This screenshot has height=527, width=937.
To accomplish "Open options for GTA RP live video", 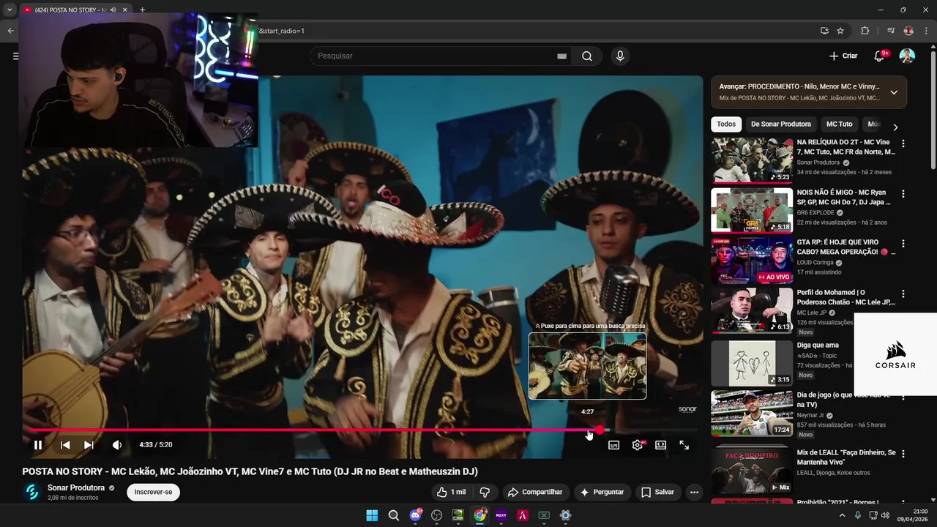I will click(x=903, y=244).
